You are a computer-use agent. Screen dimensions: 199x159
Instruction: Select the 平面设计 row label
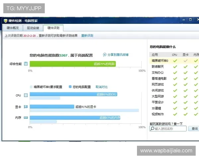click(158, 102)
